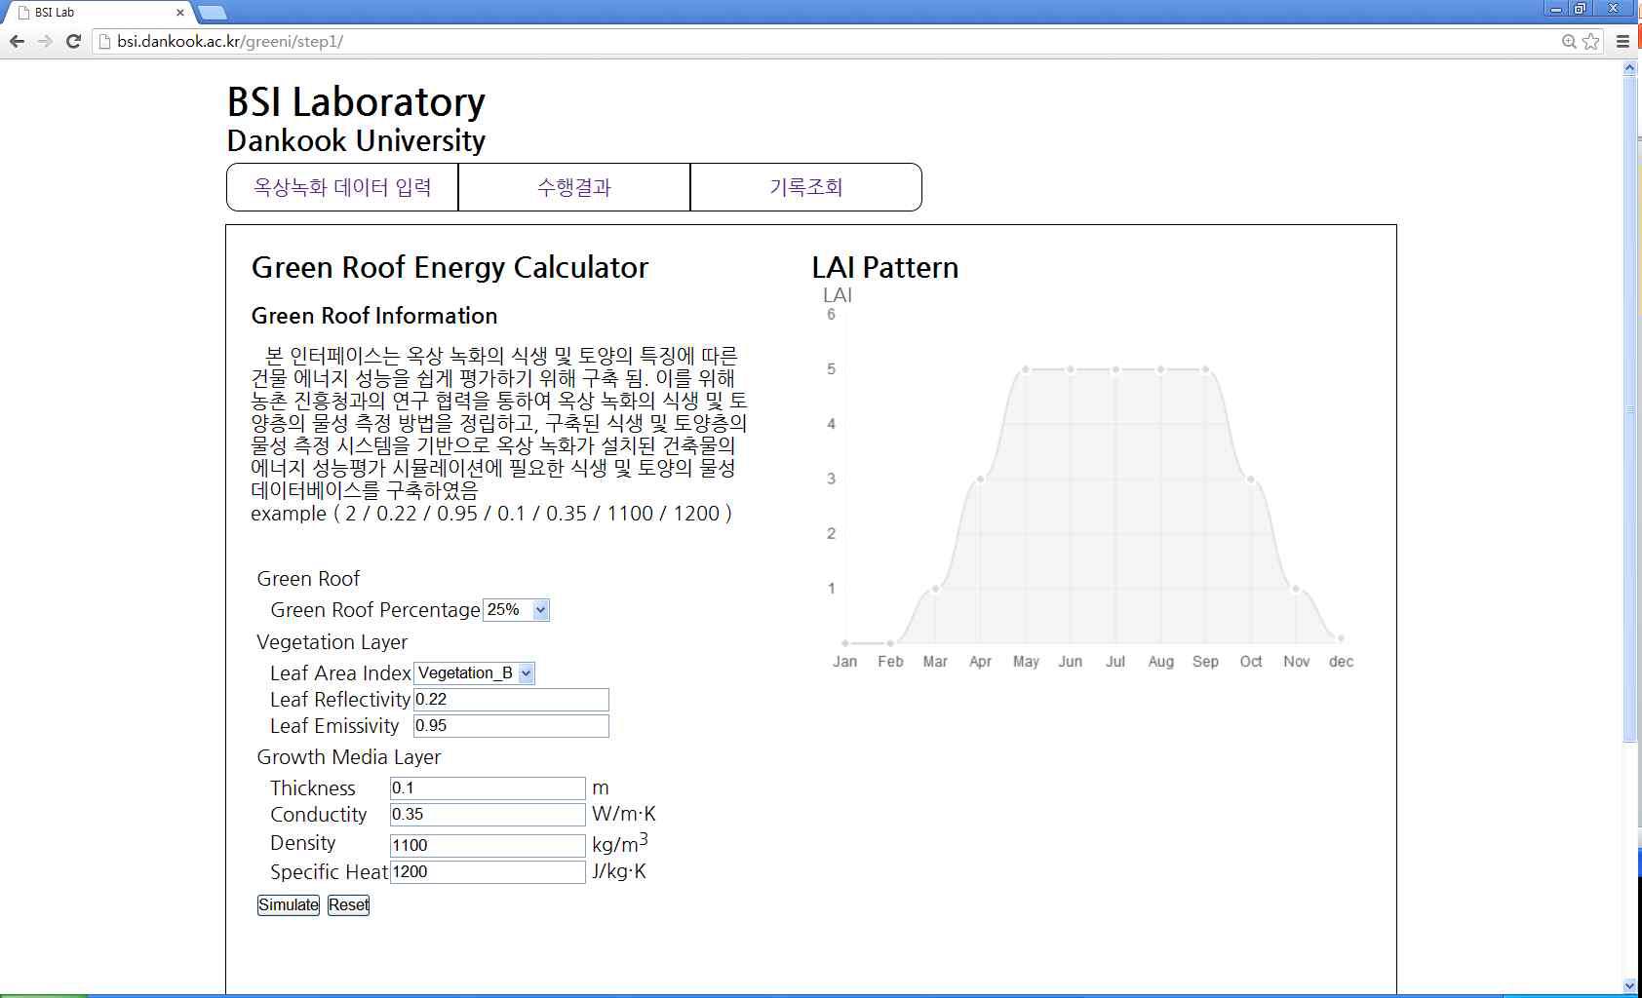Click the example values text line
Viewport: 1642px width, 998px height.
tap(491, 514)
